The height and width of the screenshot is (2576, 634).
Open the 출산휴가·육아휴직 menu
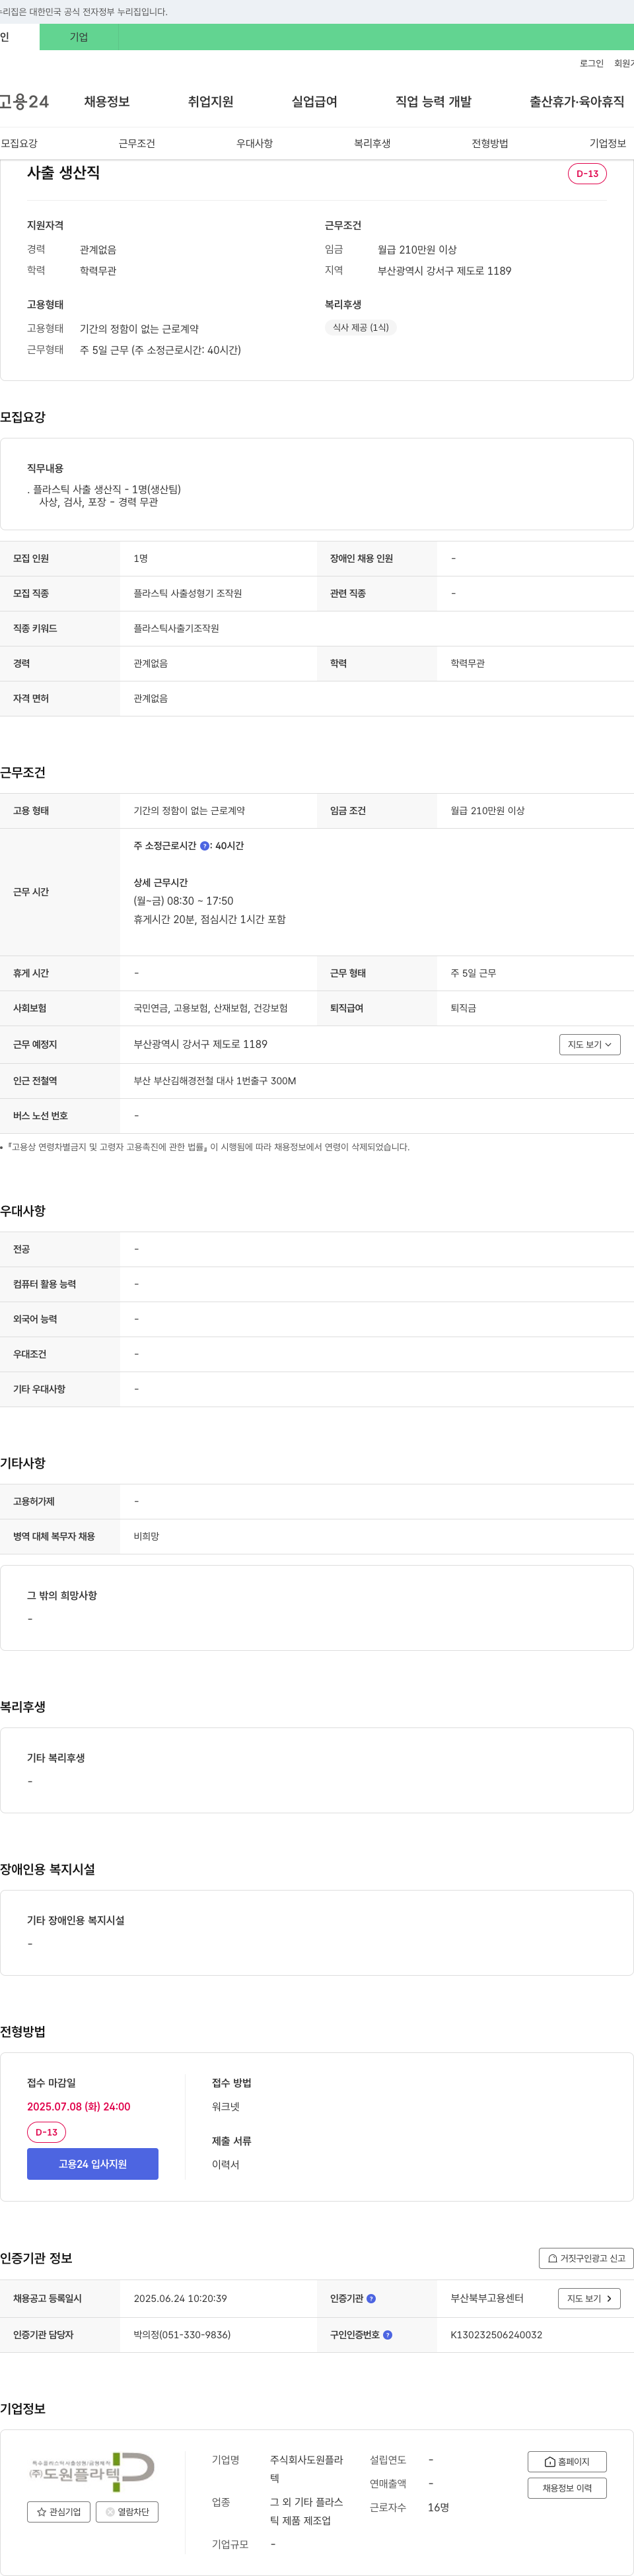[577, 102]
